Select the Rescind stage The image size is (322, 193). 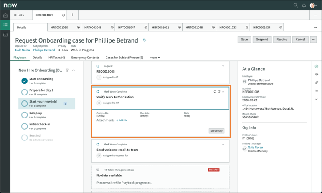47,138
